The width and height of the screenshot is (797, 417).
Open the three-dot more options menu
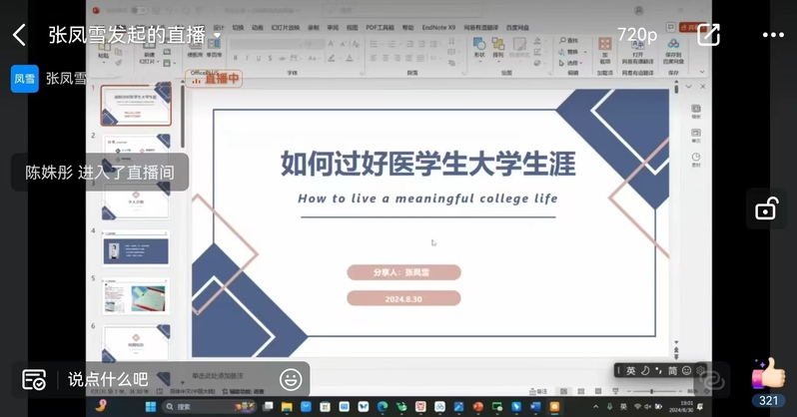773,35
